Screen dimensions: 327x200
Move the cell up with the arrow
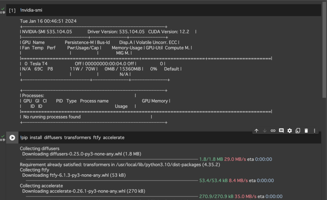[256, 131]
